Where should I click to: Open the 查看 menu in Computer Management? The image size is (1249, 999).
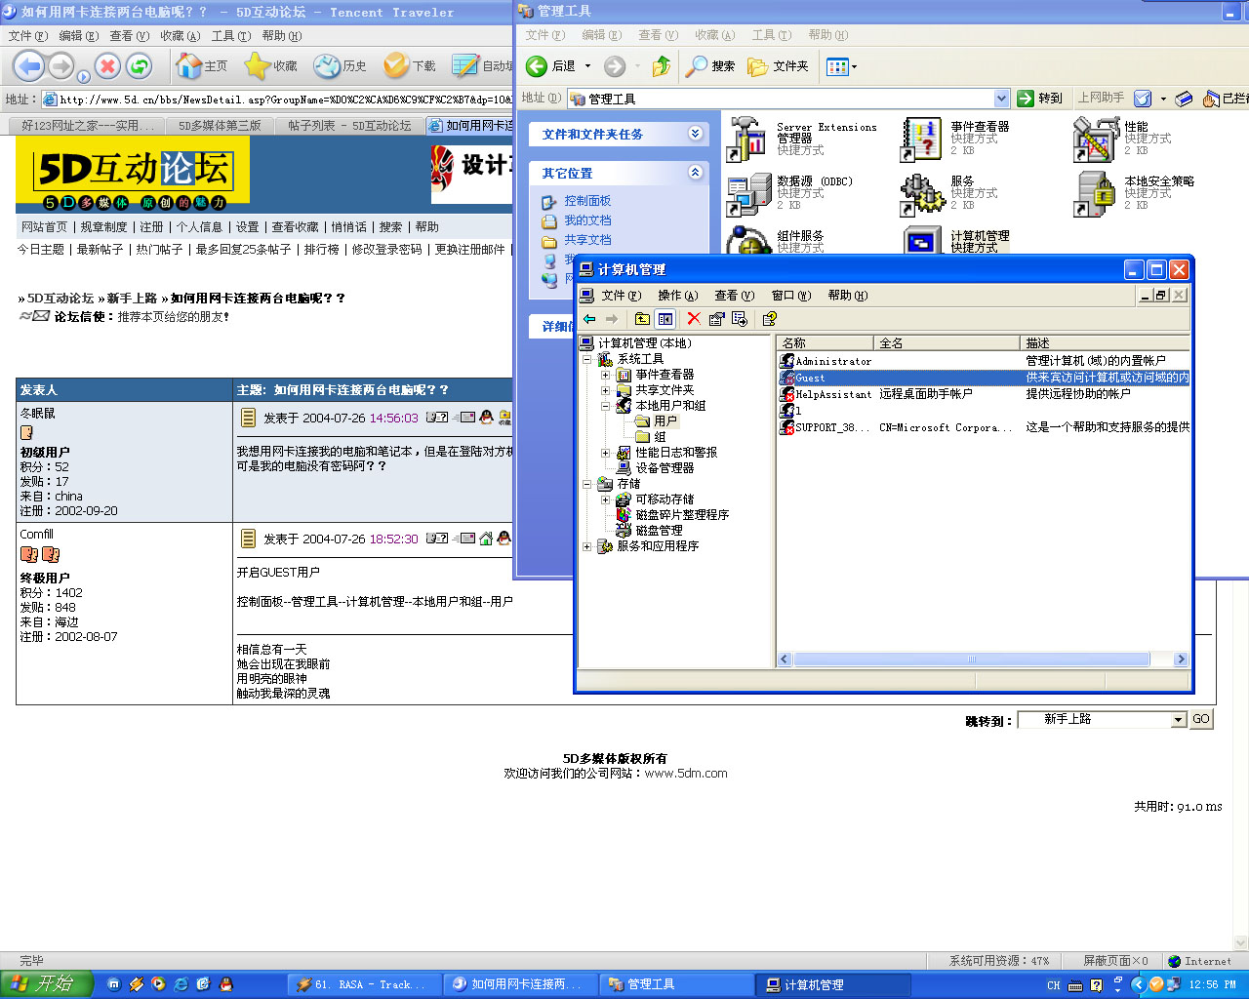tap(734, 296)
